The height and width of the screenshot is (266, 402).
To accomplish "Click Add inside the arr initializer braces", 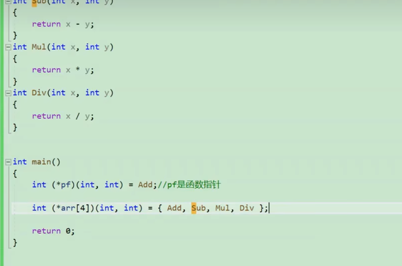I will 174,208.
